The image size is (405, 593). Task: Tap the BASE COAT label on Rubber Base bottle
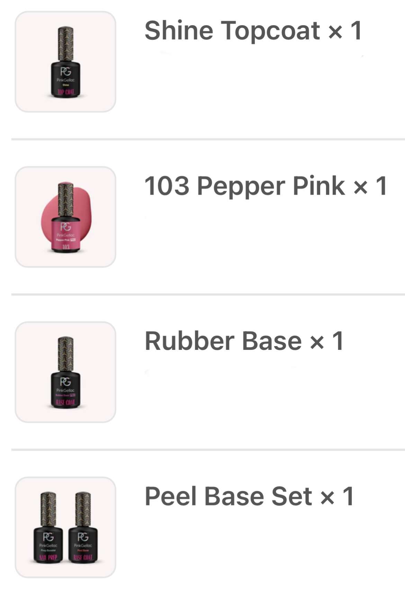pos(65,402)
